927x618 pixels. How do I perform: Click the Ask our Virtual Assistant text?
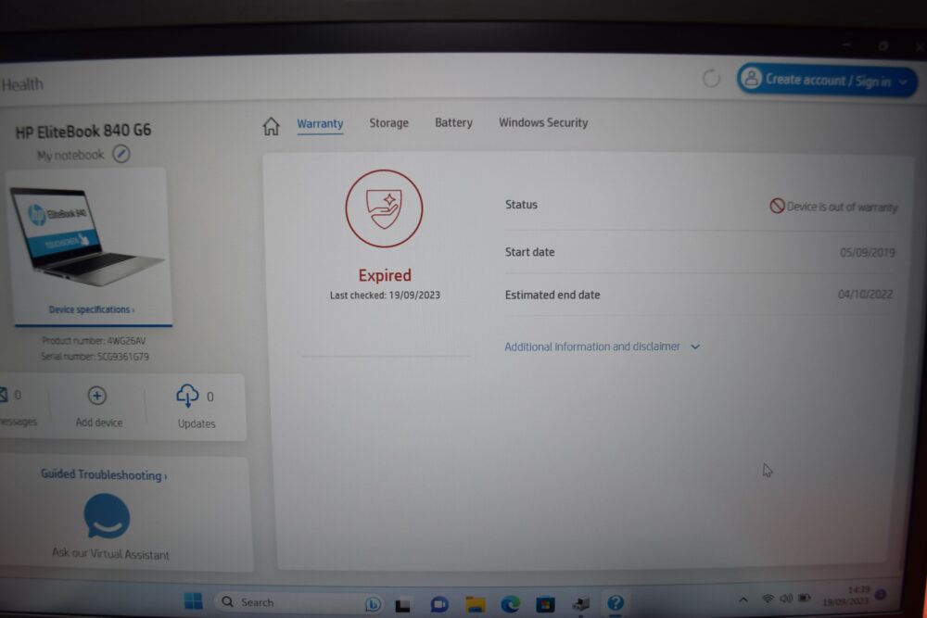click(x=110, y=553)
